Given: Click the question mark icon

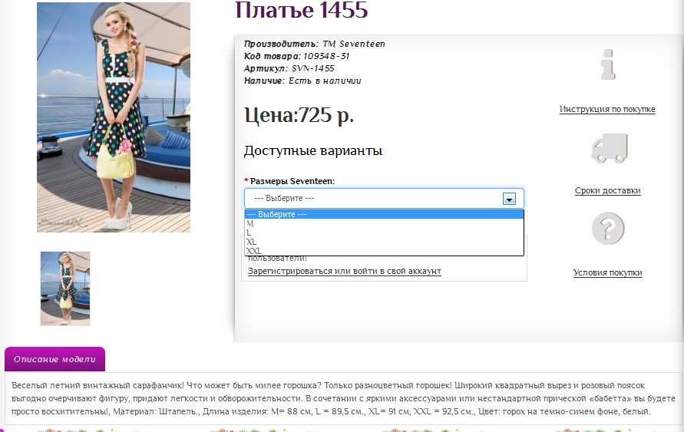Looking at the screenshot, I should click(x=608, y=229).
